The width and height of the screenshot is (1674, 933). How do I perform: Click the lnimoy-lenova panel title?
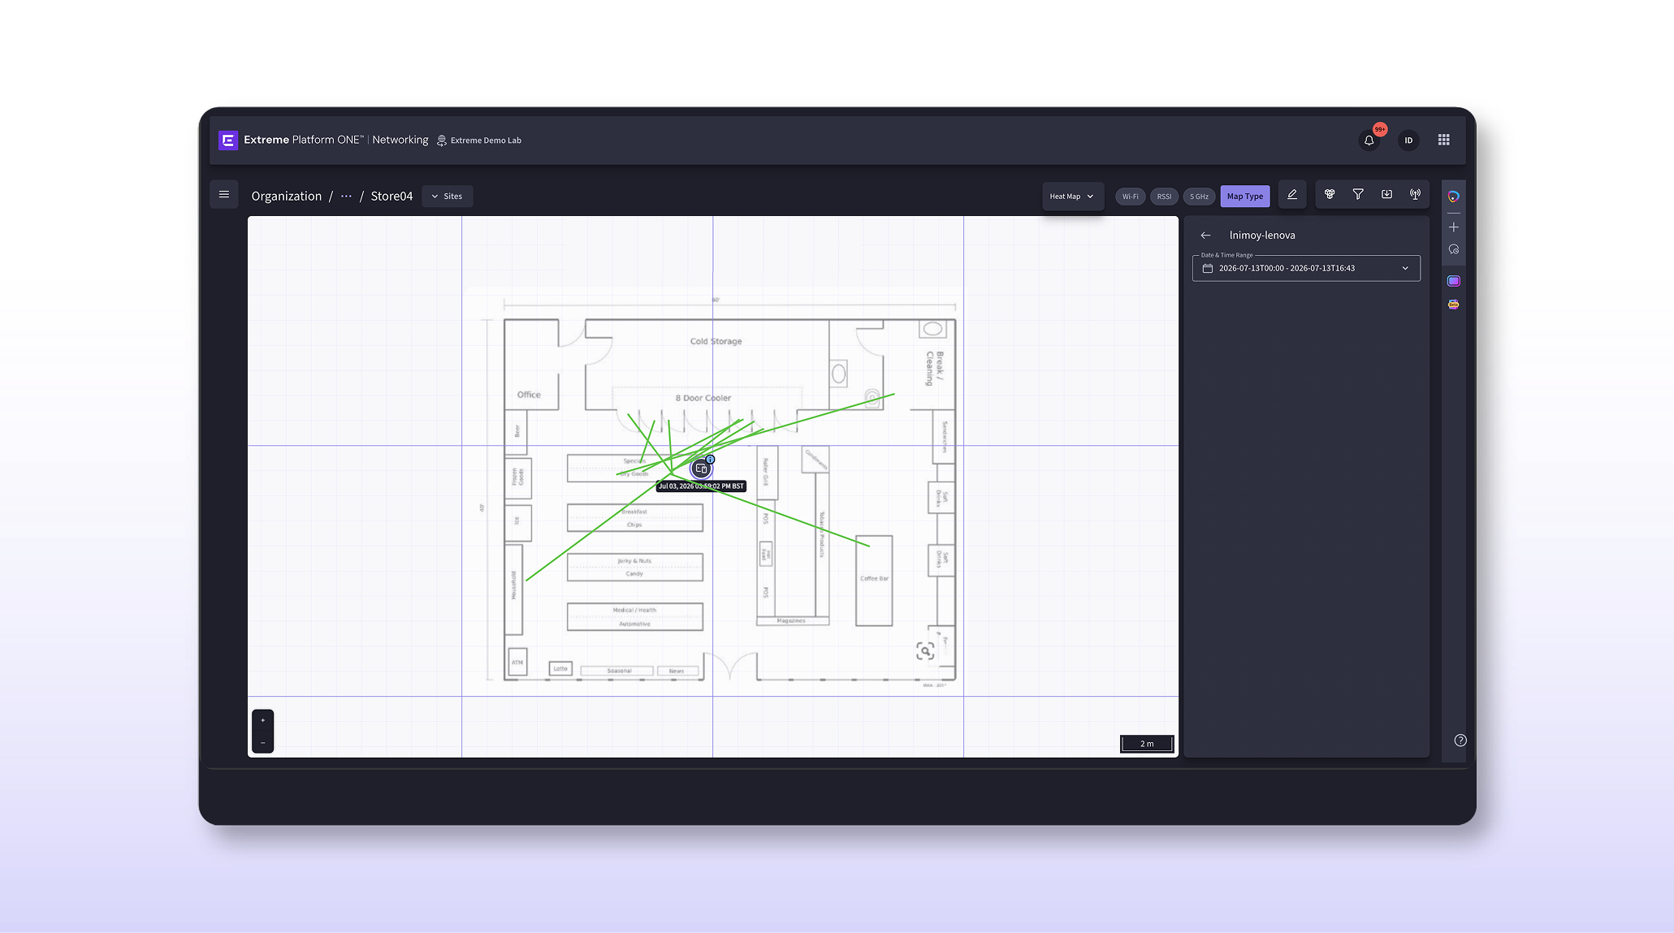pos(1262,235)
